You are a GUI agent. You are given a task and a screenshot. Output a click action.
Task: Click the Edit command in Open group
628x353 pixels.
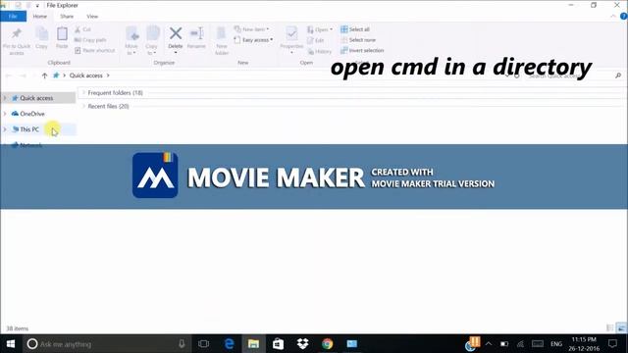point(316,40)
